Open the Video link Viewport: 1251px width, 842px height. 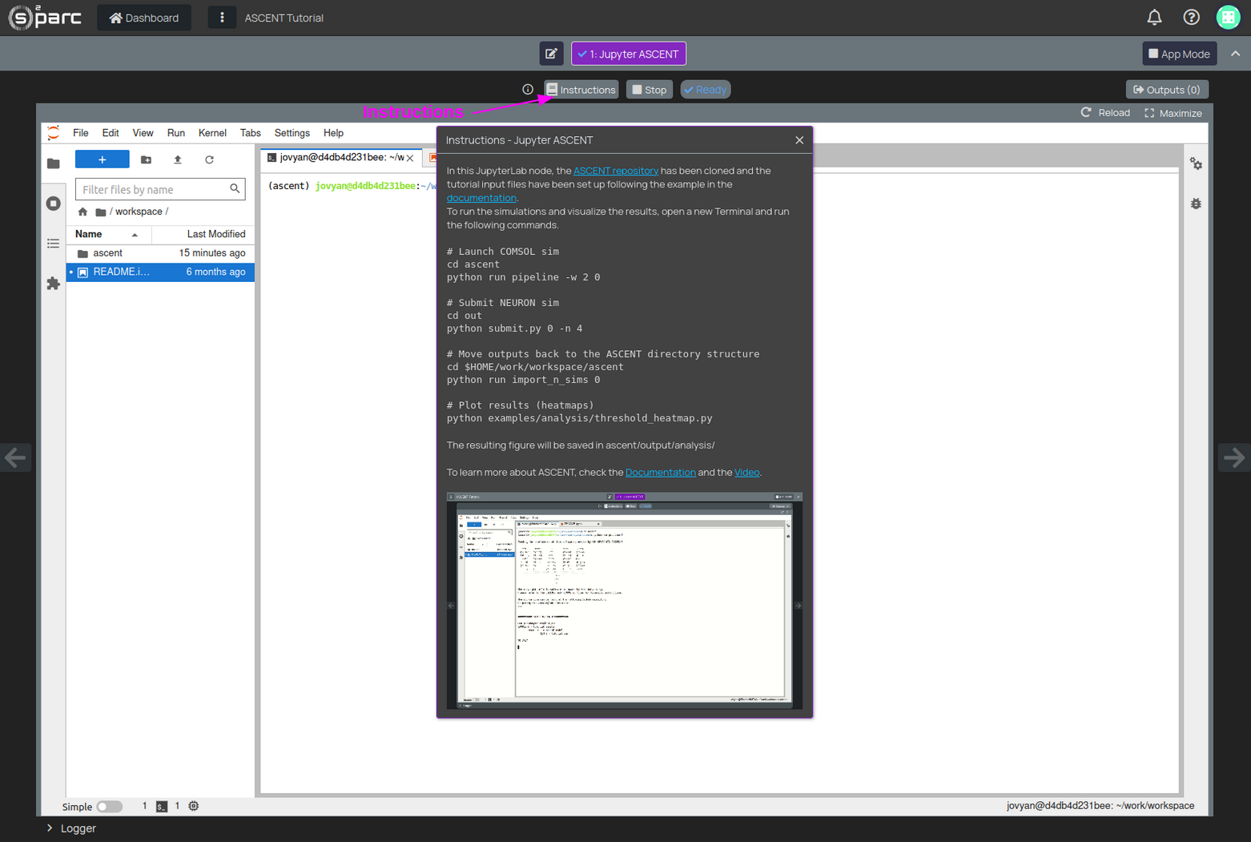click(x=746, y=473)
